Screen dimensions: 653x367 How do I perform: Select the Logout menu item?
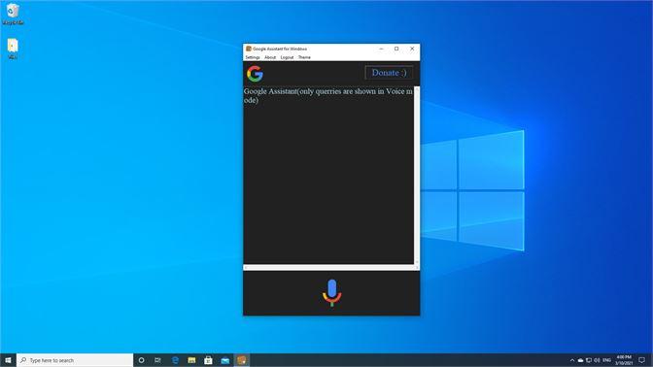coord(287,57)
